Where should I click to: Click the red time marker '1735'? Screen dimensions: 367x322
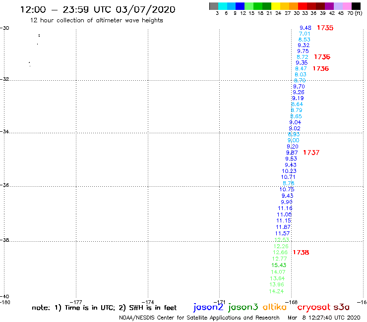[x=325, y=28]
